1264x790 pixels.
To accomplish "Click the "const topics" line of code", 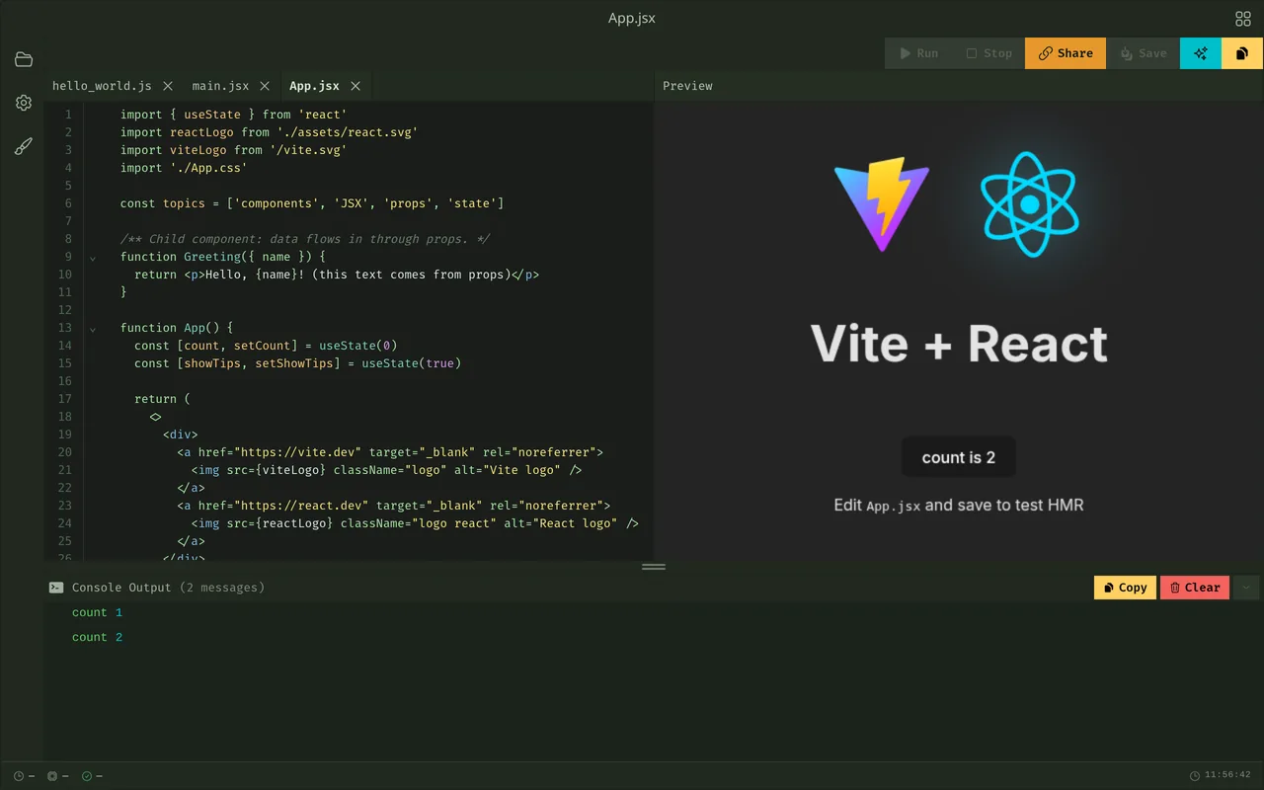I will tap(312, 203).
